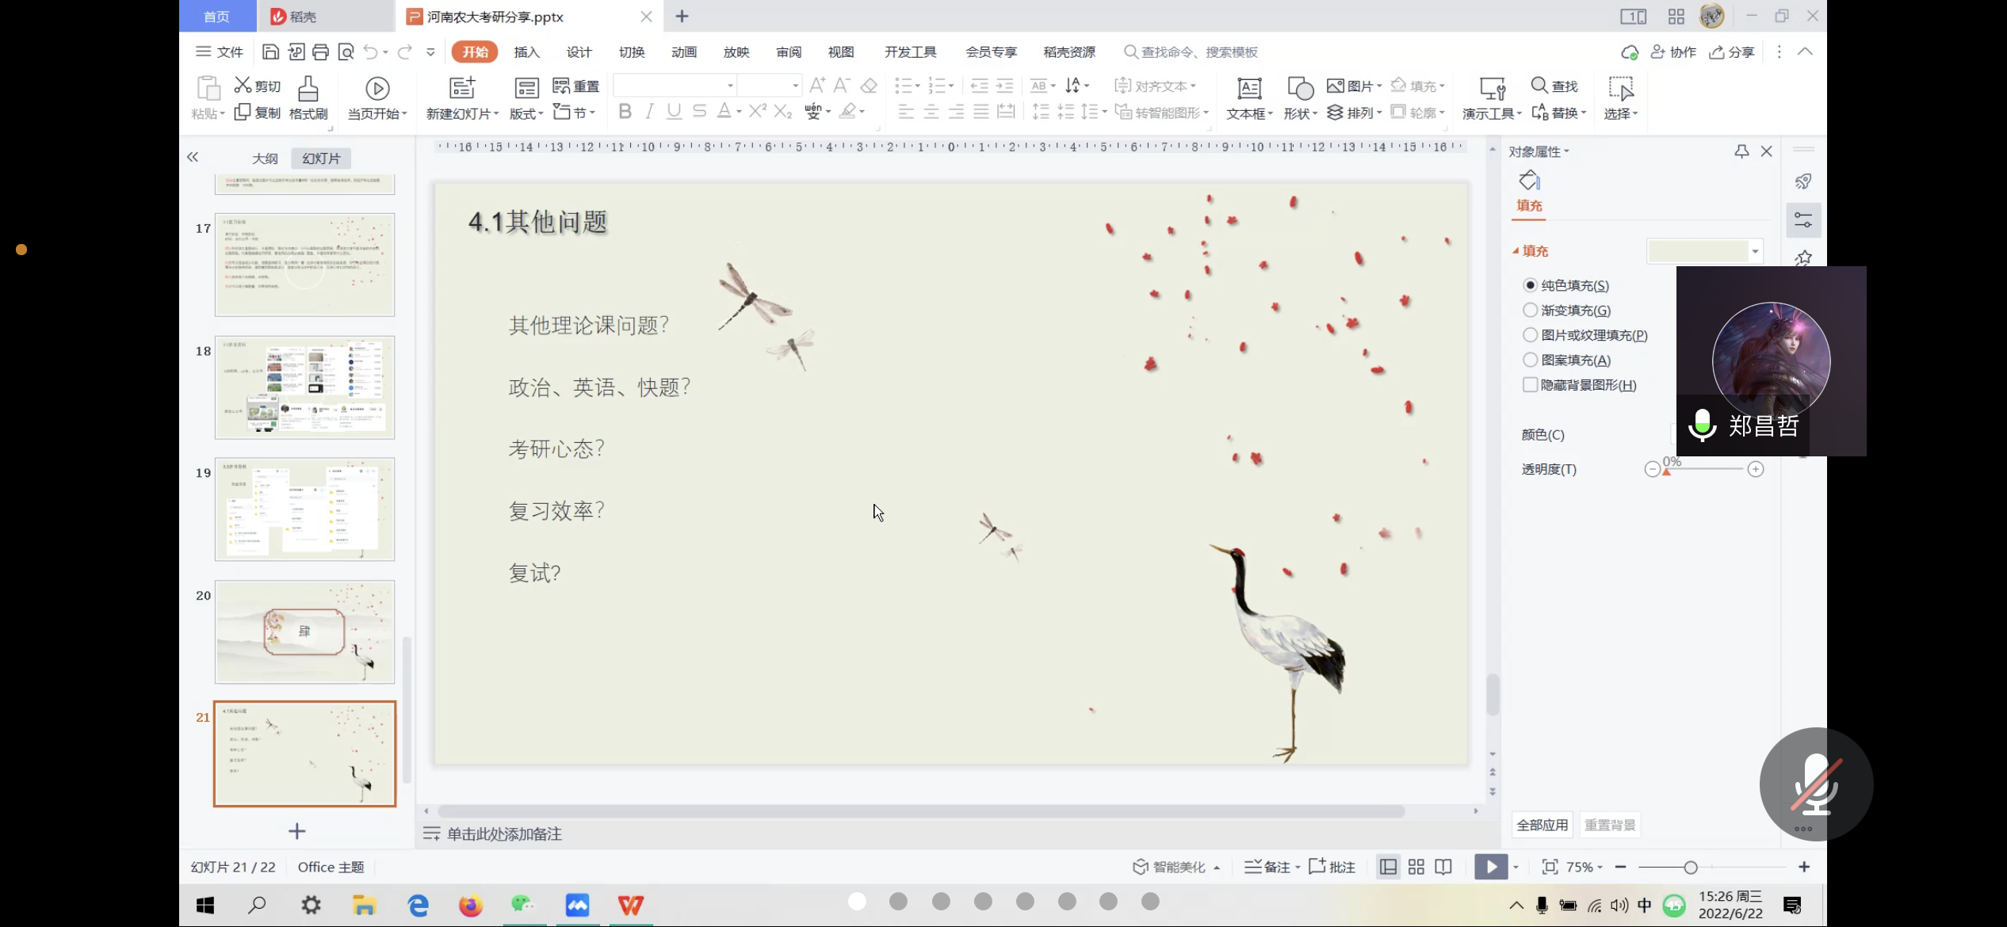Image resolution: width=2007 pixels, height=927 pixels.
Task: Click fit-to-window zoom icon
Action: coord(1550,867)
